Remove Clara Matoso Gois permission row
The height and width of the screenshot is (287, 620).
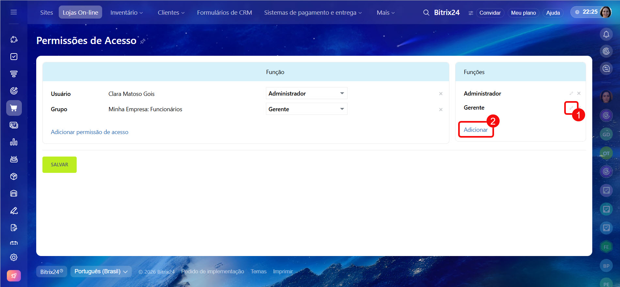click(441, 94)
